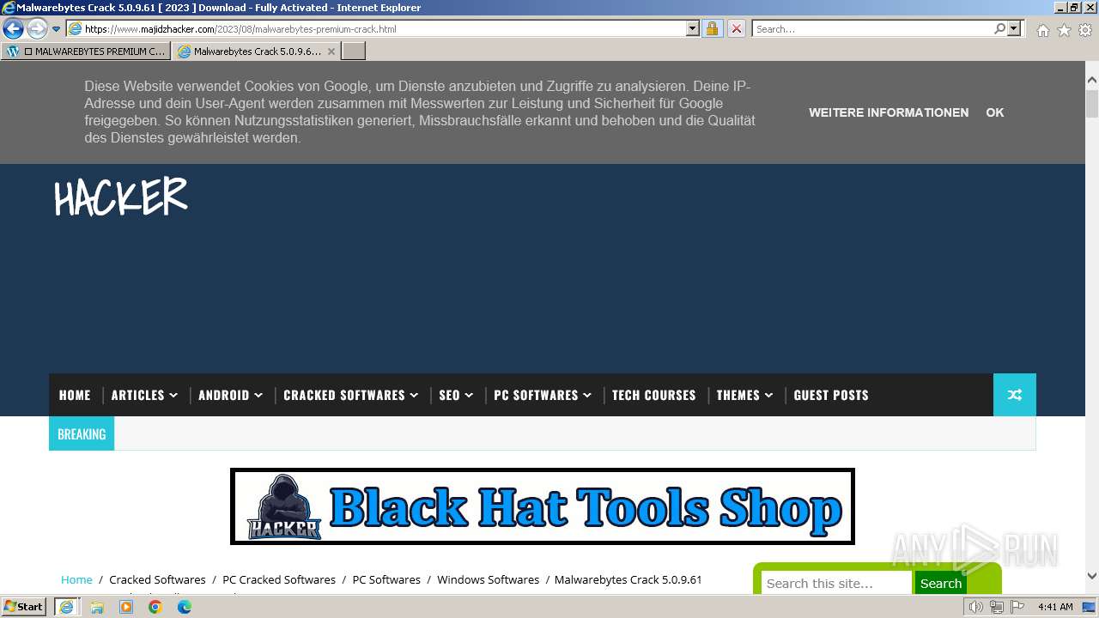The width and height of the screenshot is (1099, 618).
Task: Open Favorites star icon
Action: pos(1064,30)
